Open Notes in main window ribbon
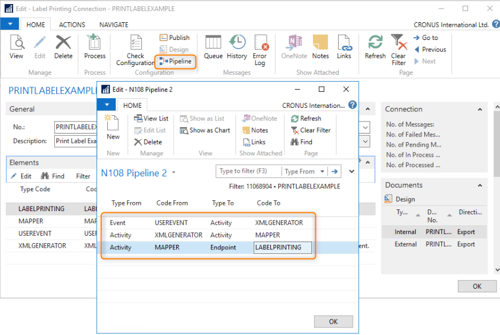500x335 pixels. tap(320, 47)
